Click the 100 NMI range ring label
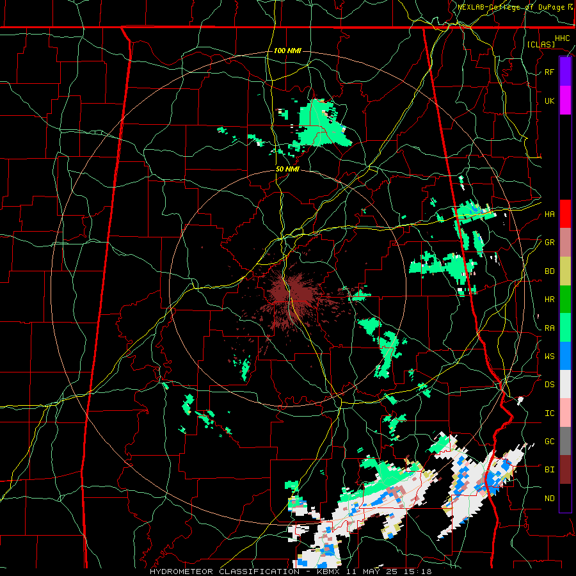576x576 pixels. click(x=287, y=51)
